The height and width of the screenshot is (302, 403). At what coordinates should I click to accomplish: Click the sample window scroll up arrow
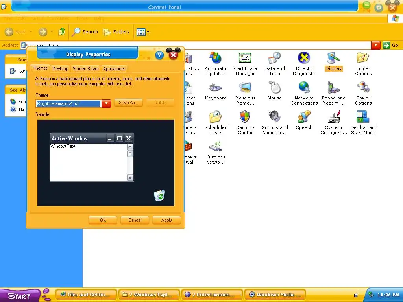click(130, 147)
